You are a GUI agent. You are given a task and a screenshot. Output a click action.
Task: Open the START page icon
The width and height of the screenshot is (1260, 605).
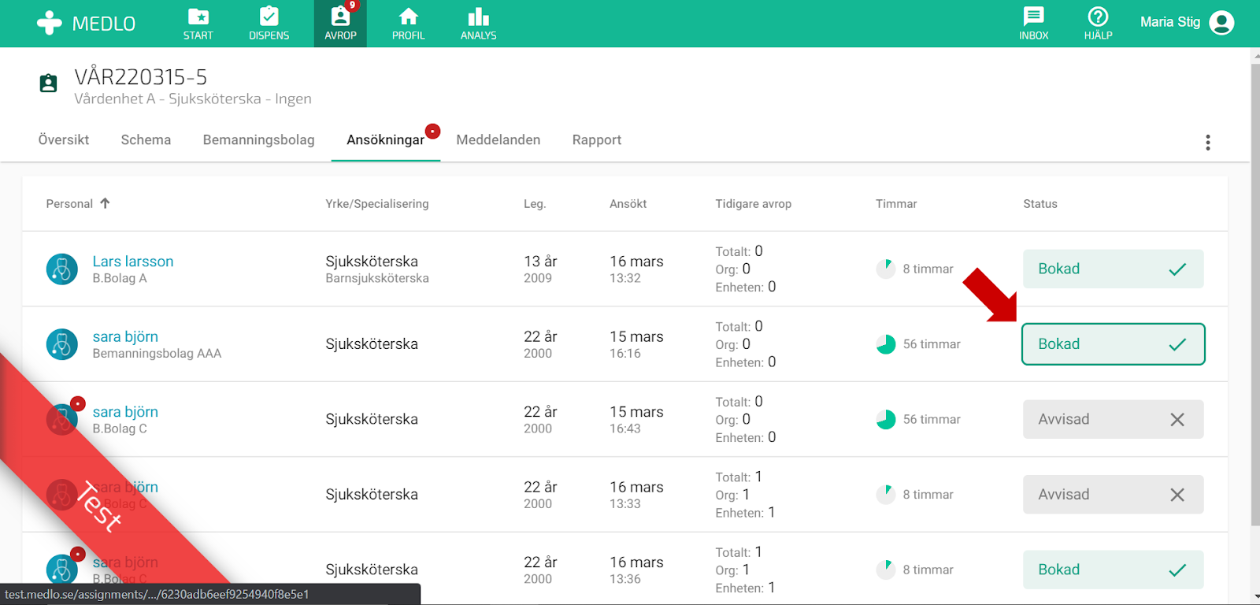(x=198, y=17)
